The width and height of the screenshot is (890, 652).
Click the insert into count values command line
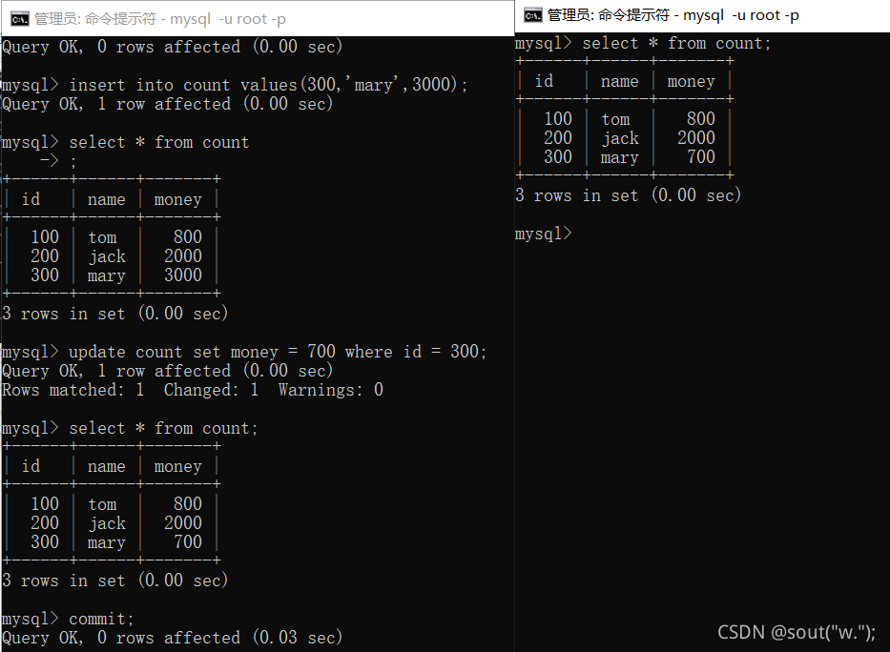(235, 85)
